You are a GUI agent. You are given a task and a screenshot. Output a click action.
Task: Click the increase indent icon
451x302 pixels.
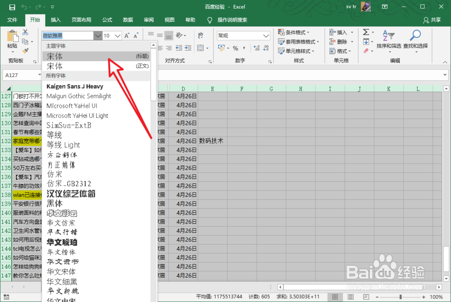[x=188, y=47]
